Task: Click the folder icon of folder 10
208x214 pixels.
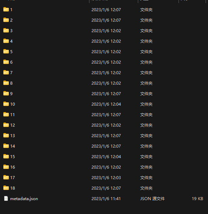Action: (6, 104)
